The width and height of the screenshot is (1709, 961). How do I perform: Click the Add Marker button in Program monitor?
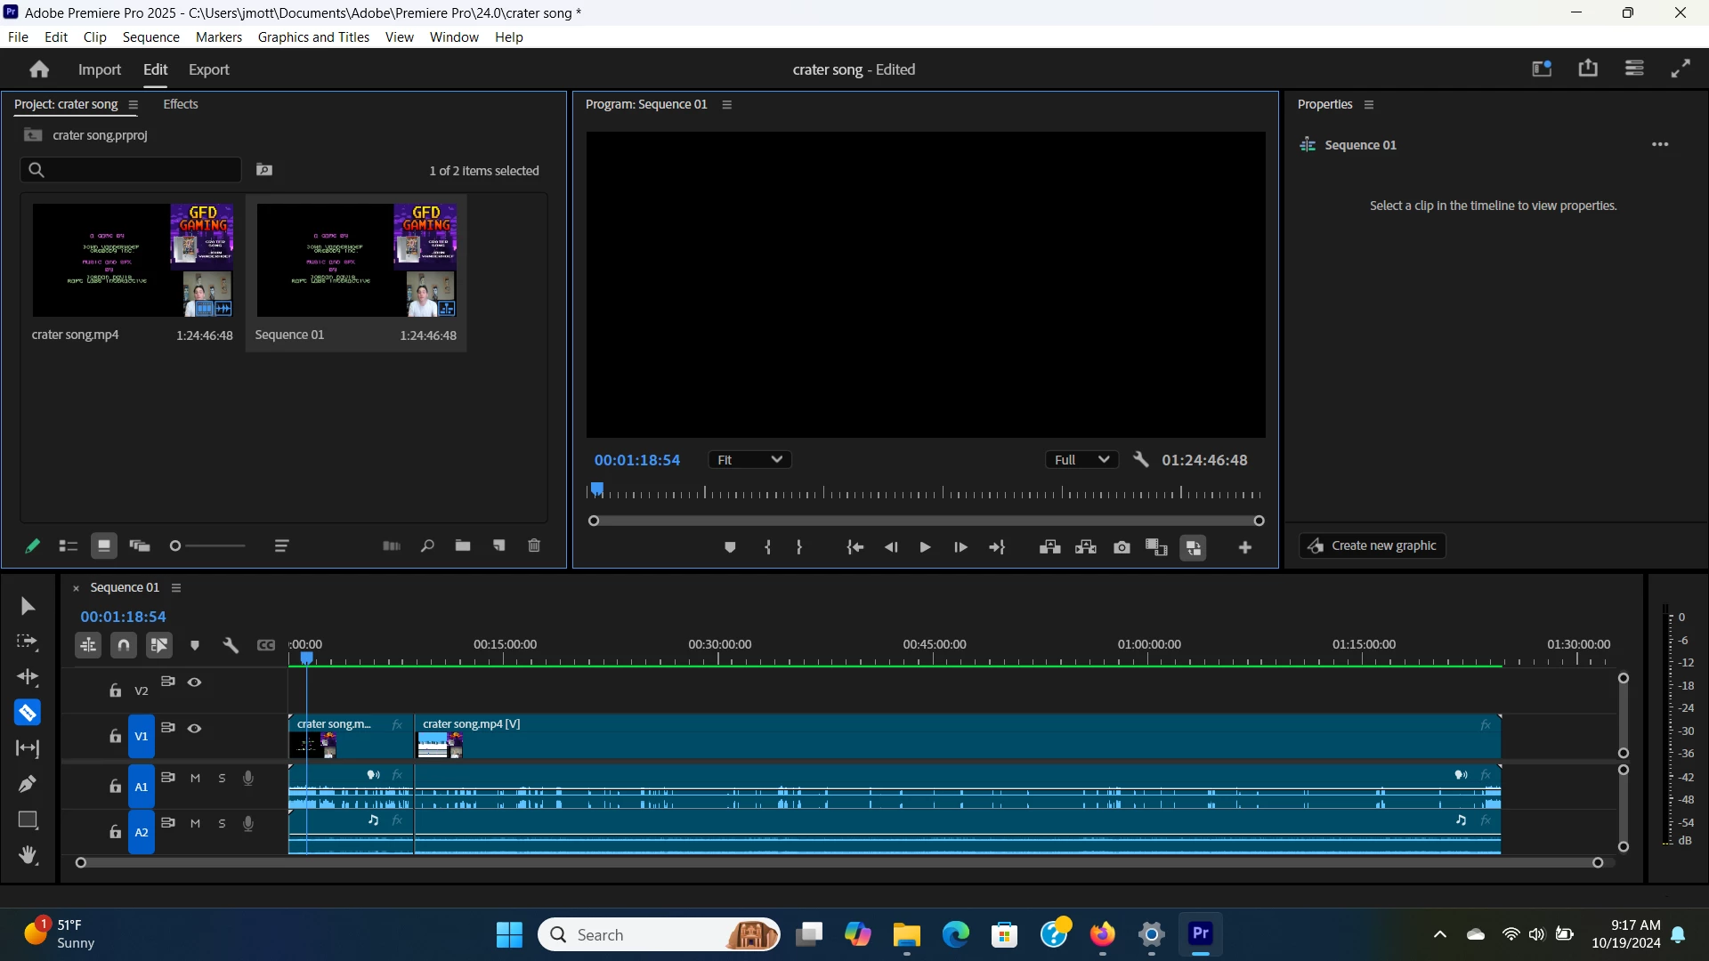730,547
